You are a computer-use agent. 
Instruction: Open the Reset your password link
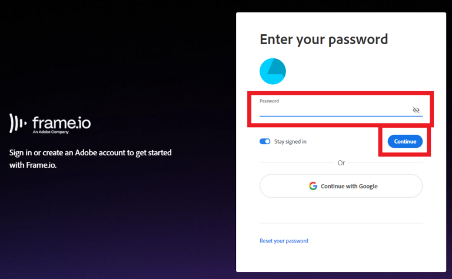tap(284, 241)
